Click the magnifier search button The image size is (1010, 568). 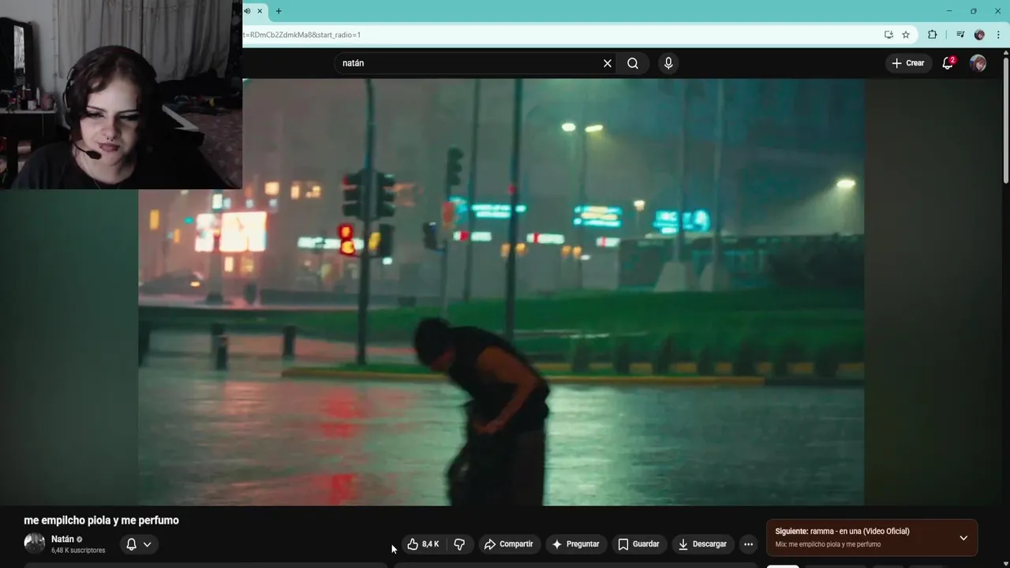point(633,63)
